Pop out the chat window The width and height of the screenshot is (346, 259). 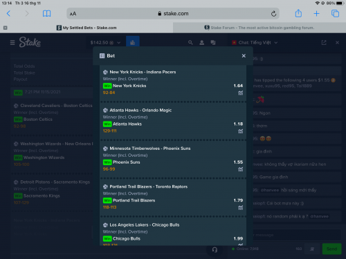coord(324,43)
